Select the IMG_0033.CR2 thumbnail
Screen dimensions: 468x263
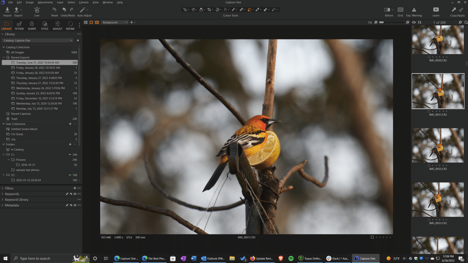click(438, 199)
